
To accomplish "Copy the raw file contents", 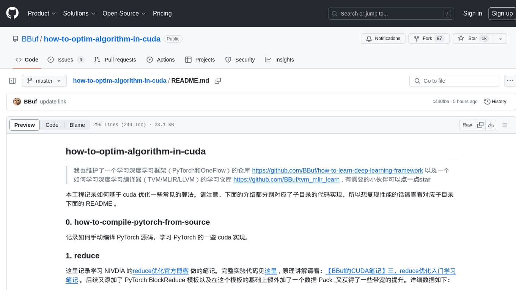I will 480,125.
